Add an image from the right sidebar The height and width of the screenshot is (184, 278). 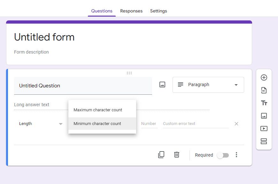264,116
